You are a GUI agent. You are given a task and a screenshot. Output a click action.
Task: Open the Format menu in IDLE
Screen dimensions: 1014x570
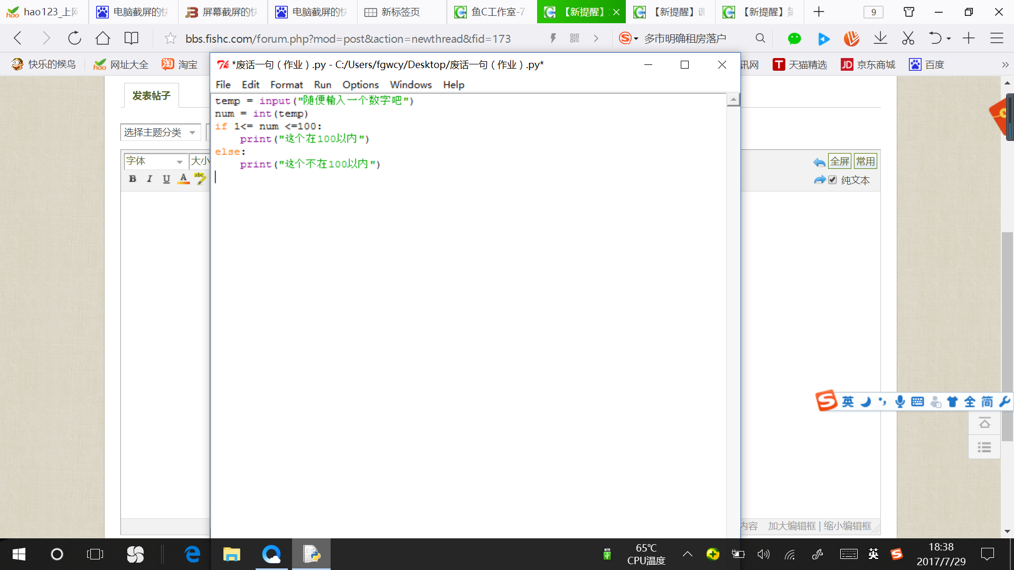tap(286, 84)
